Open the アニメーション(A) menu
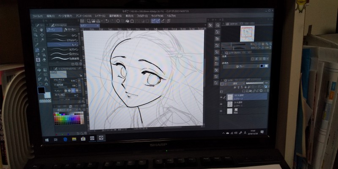 (84, 16)
